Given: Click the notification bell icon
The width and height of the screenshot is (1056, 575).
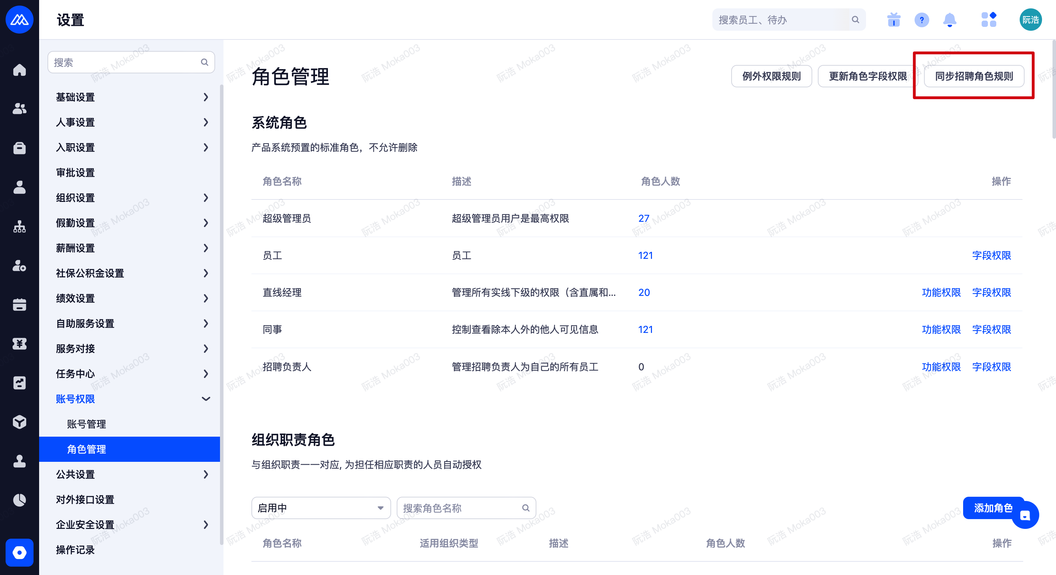Looking at the screenshot, I should click(949, 20).
